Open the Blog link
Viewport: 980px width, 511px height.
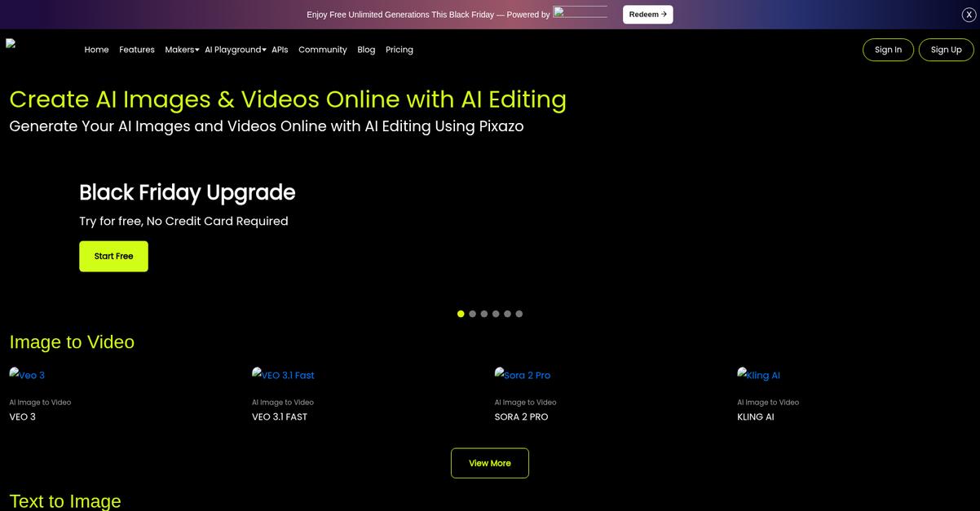(366, 49)
